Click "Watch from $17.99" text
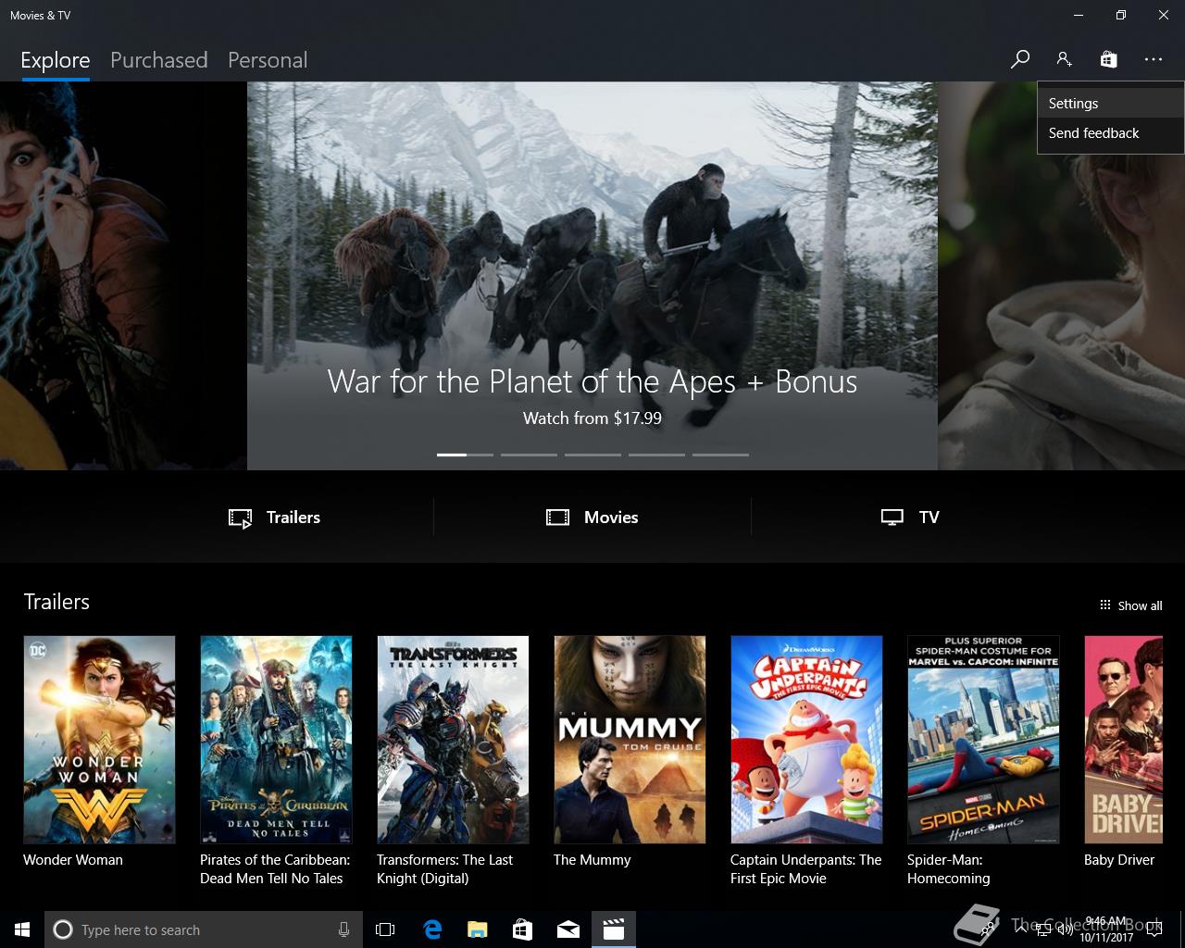This screenshot has height=948, width=1185. click(592, 418)
